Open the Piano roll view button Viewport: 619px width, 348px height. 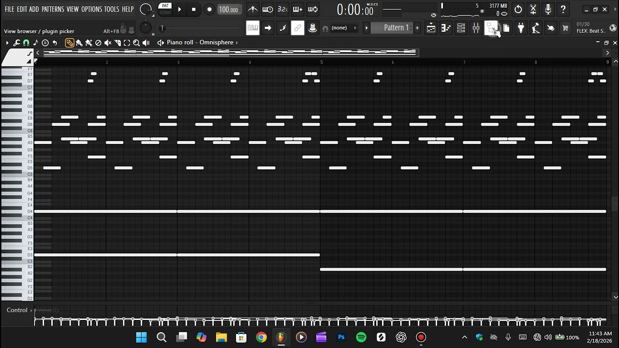(446, 28)
